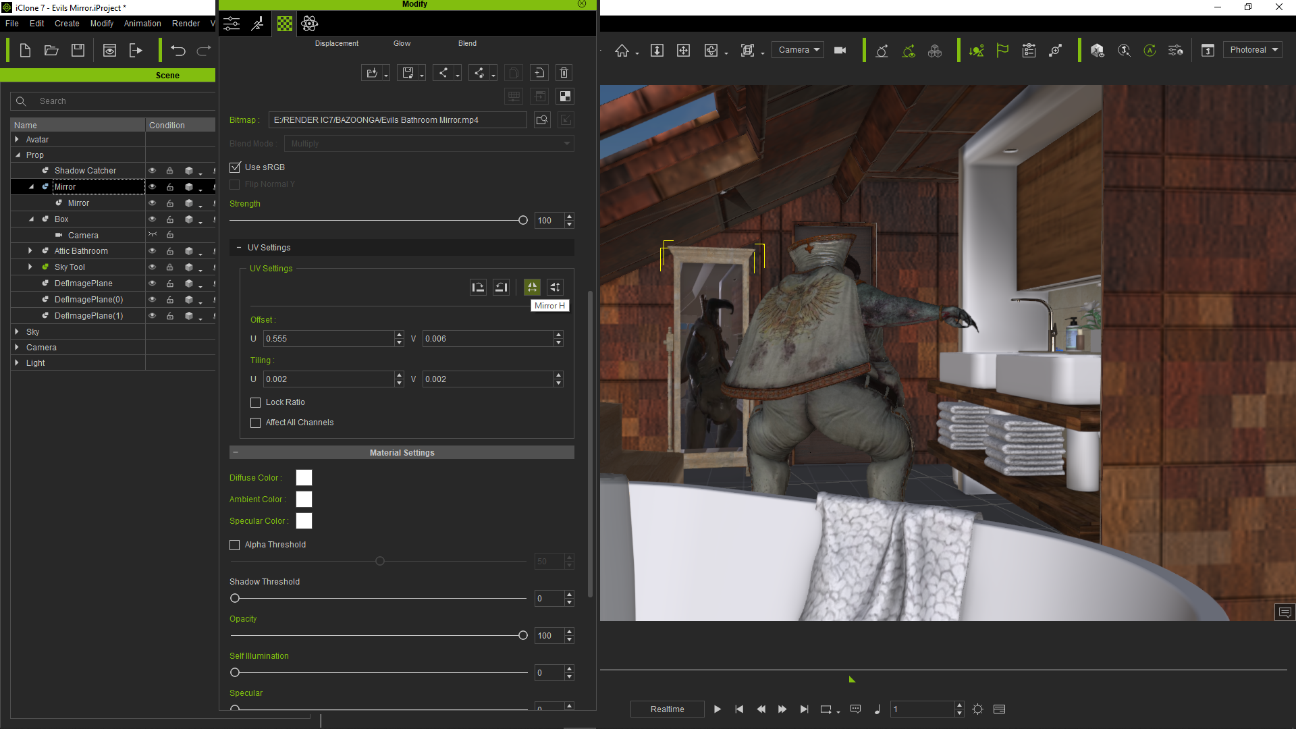Click the Home view icon in viewport toolbar
1296x729 pixels.
(x=622, y=51)
